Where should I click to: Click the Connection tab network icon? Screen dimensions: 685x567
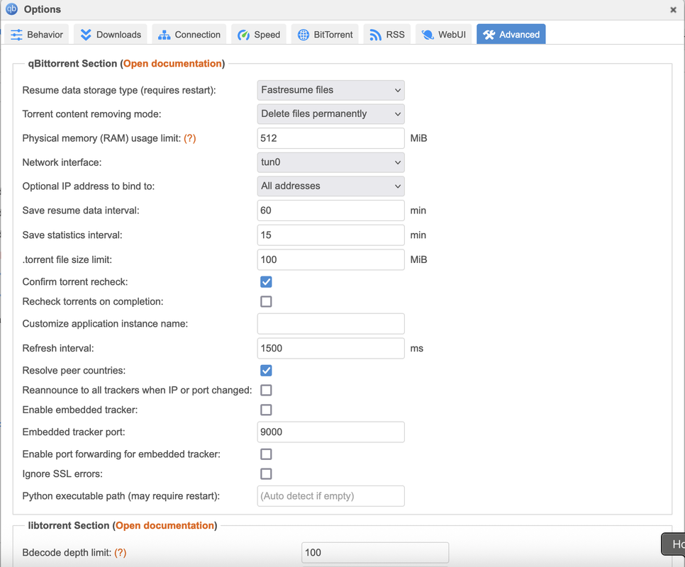click(x=165, y=35)
